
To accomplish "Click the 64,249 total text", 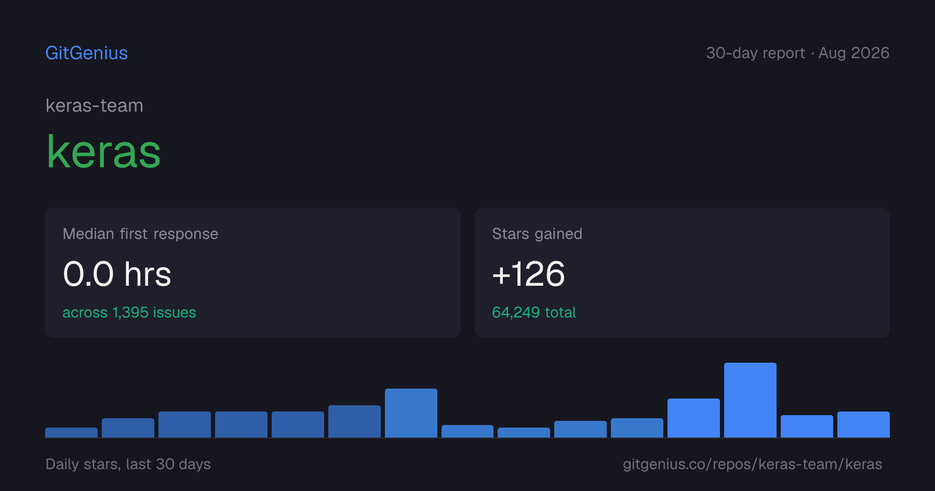I will (534, 312).
